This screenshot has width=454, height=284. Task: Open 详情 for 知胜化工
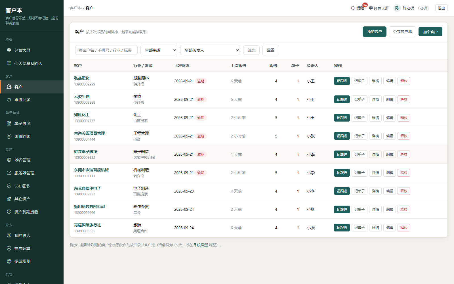pyautogui.click(x=375, y=118)
